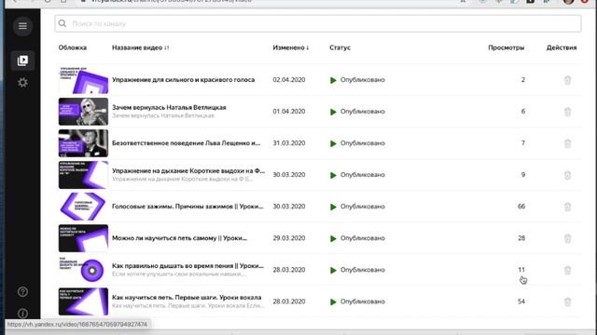Open thumbnail of 'Зачем вернулась Наталья Ветлицкая'

click(83, 112)
